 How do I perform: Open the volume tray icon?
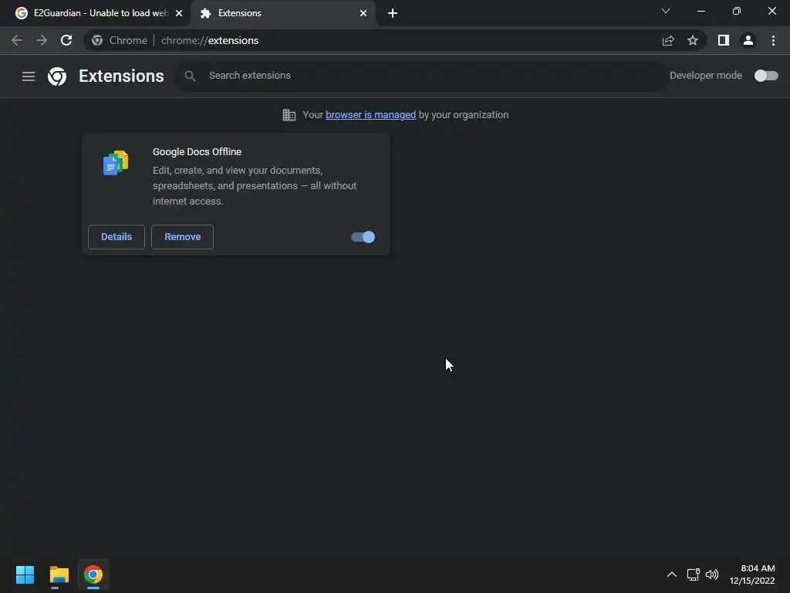tap(712, 574)
